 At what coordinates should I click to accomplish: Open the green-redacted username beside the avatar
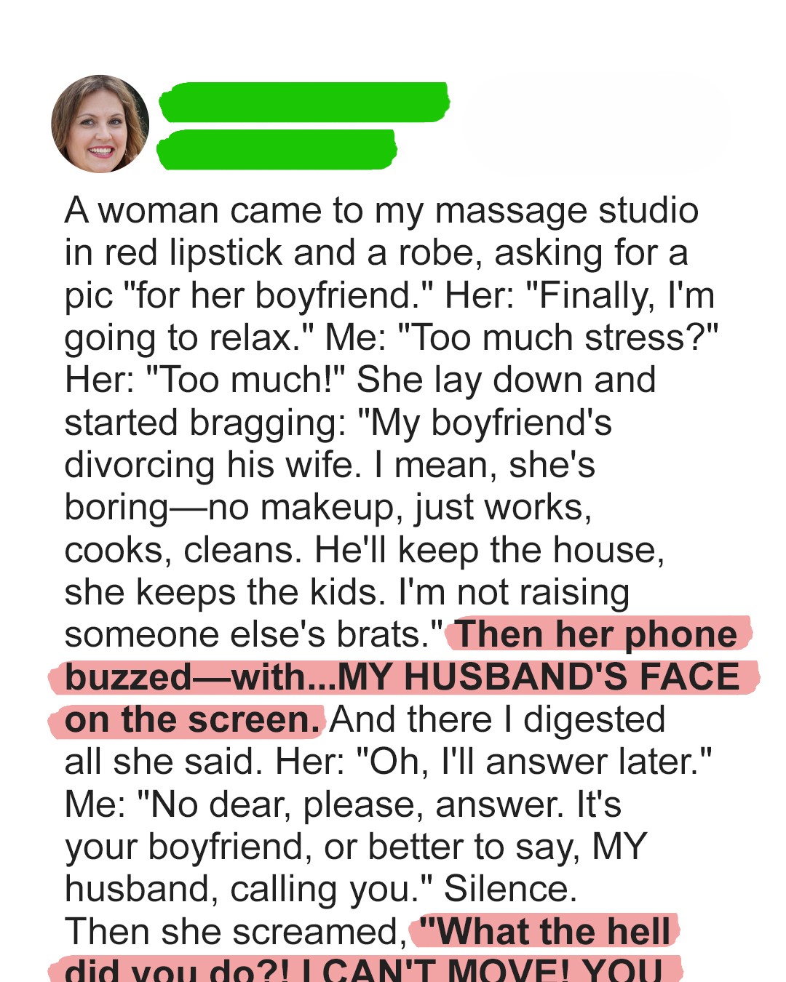tap(303, 102)
